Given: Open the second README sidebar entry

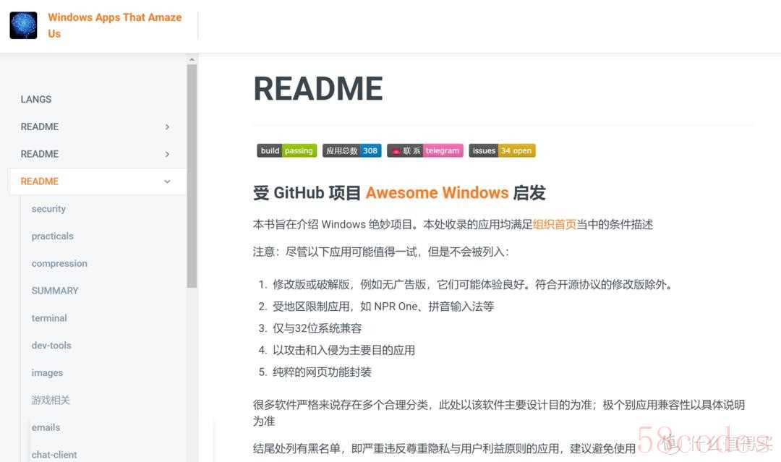Looking at the screenshot, I should click(x=40, y=154).
